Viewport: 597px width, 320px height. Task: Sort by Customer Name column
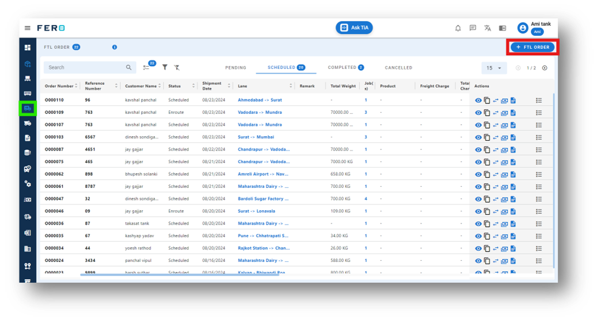(x=159, y=86)
